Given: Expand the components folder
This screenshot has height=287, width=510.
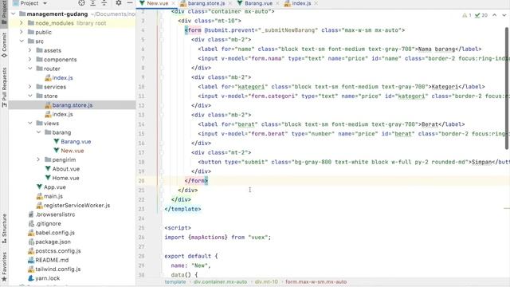Looking at the screenshot, I should coord(30,60).
